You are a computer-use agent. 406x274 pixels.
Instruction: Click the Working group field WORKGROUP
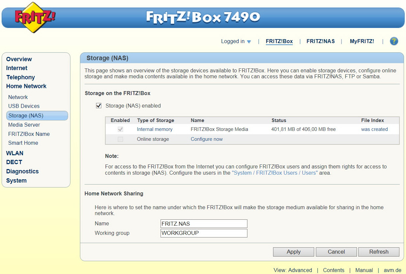[x=204, y=233]
